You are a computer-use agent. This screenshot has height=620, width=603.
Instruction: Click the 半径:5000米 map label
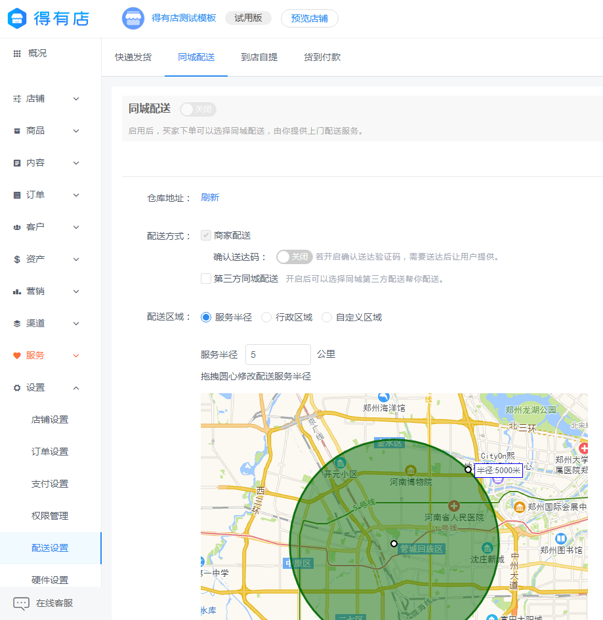(x=499, y=471)
